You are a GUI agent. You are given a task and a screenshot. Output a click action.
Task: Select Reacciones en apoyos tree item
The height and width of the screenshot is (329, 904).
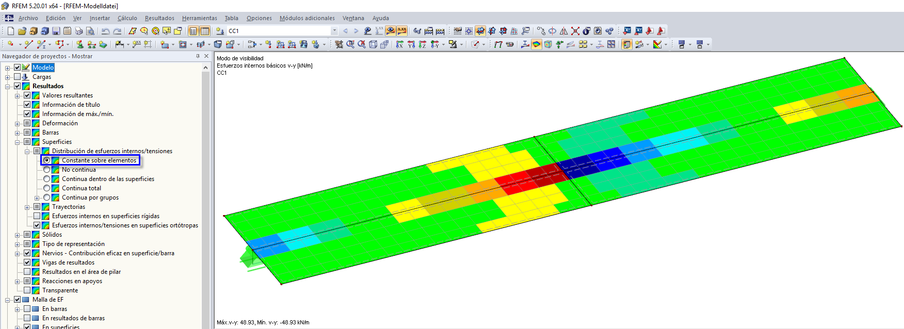[72, 281]
